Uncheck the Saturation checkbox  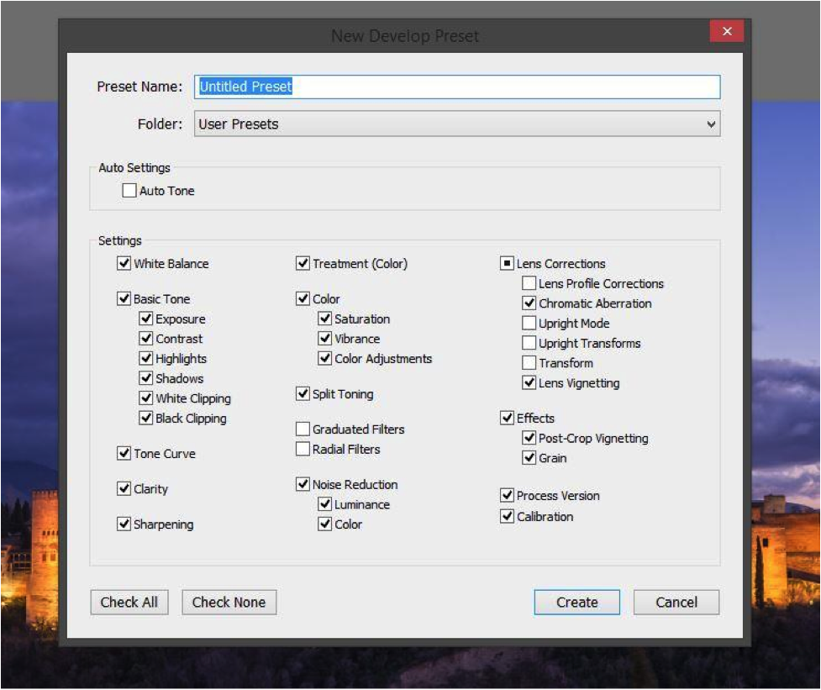[x=325, y=319]
